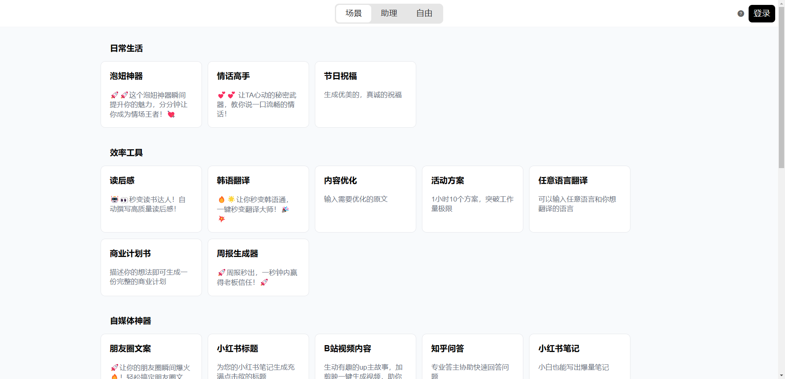Screen dimensions: 785x379
Task: Open the 活动方案 card
Action: point(473,199)
